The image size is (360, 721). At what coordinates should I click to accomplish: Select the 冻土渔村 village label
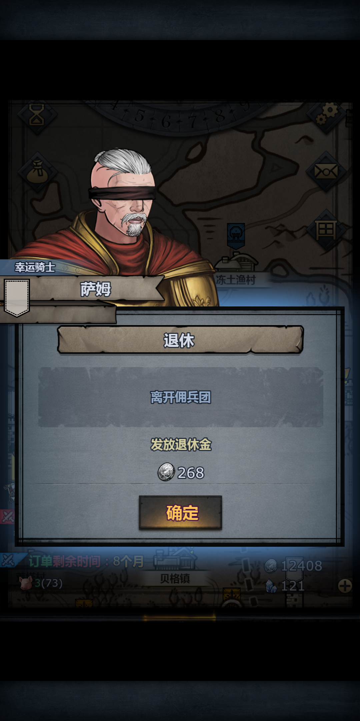pyautogui.click(x=236, y=279)
